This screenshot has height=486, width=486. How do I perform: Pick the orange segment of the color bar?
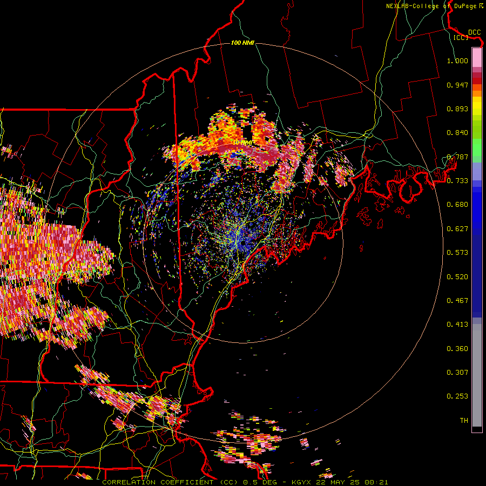(x=477, y=93)
